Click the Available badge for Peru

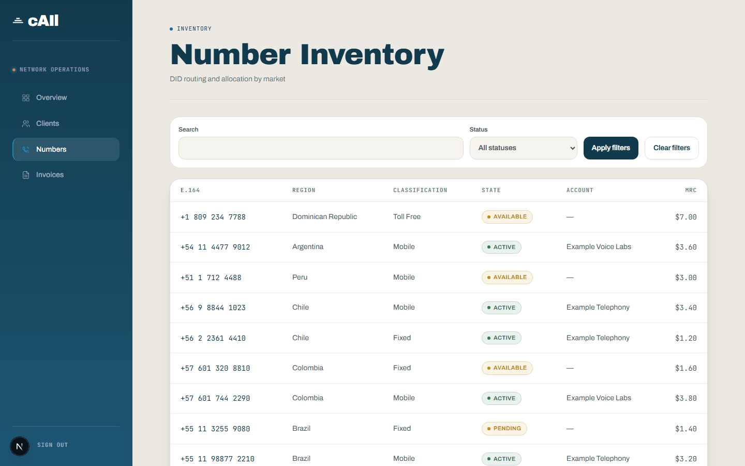tap(507, 278)
